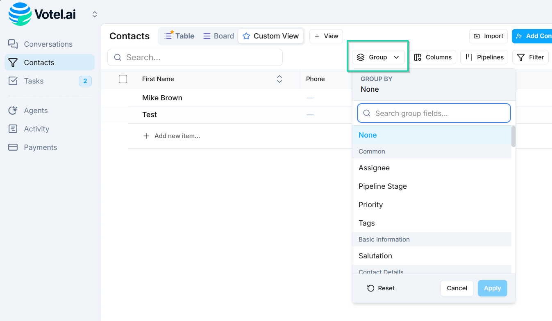The height and width of the screenshot is (321, 552).
Task: Click the Search group fields input
Action: [433, 113]
